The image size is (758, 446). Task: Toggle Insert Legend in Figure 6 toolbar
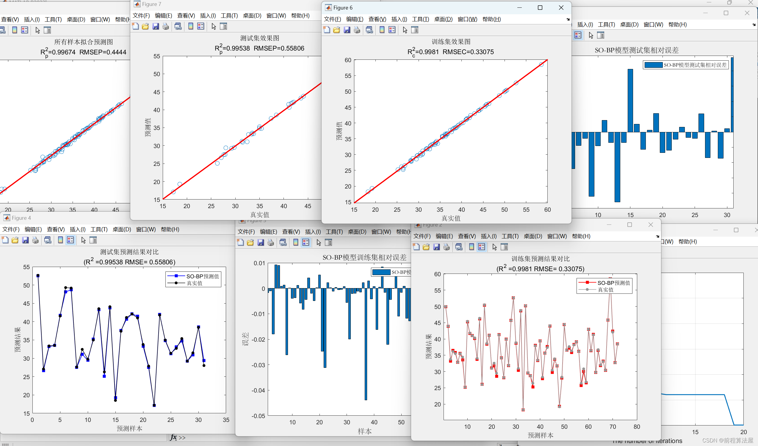[392, 30]
